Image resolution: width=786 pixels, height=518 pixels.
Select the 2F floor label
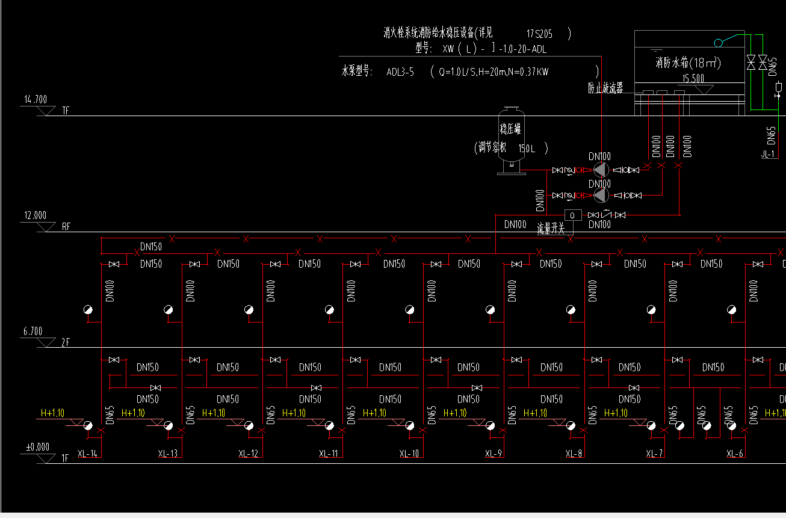tap(66, 342)
